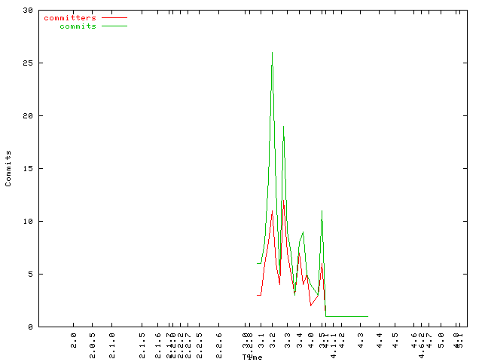Pick the version 2.1.0 x-axis marker
This screenshot has height=362, width=482.
112,341
